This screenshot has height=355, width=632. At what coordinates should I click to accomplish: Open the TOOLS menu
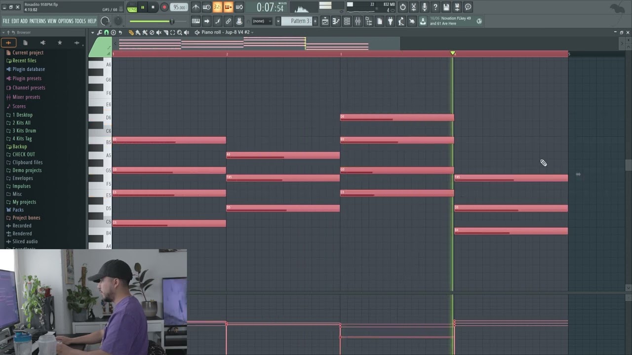(x=80, y=21)
